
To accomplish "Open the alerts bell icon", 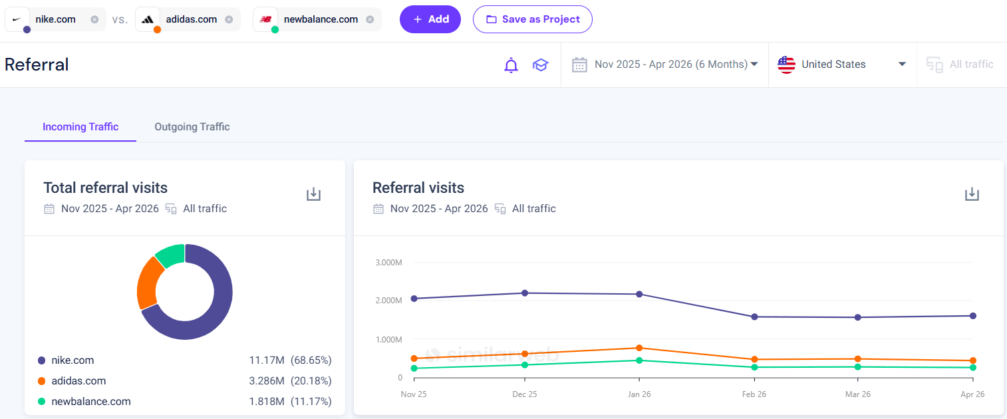I will click(x=511, y=65).
